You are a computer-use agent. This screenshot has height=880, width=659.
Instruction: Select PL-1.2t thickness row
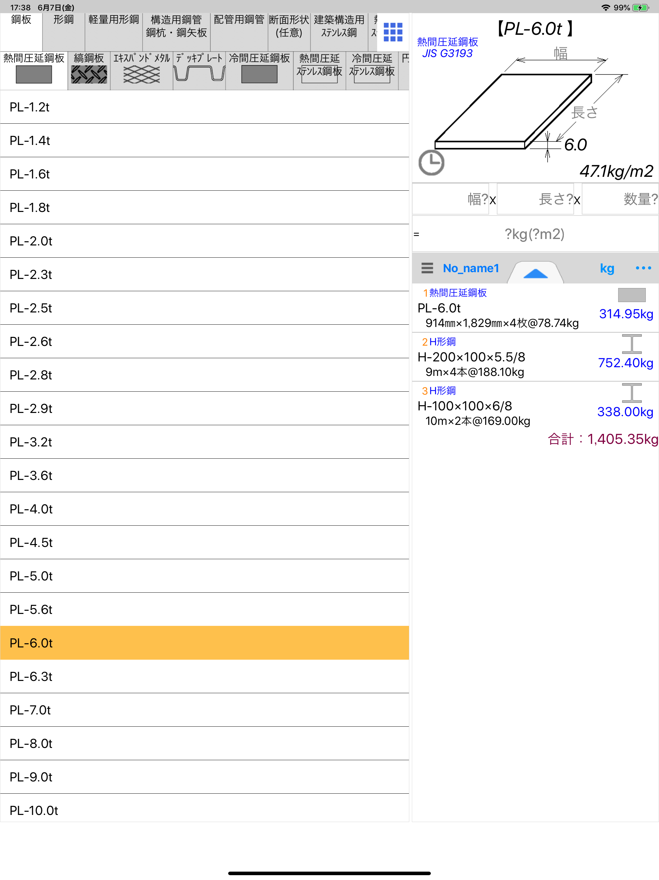[x=205, y=107]
